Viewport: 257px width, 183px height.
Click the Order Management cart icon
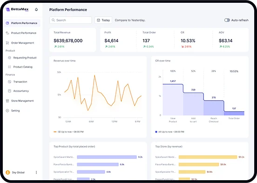pyautogui.click(x=7, y=43)
